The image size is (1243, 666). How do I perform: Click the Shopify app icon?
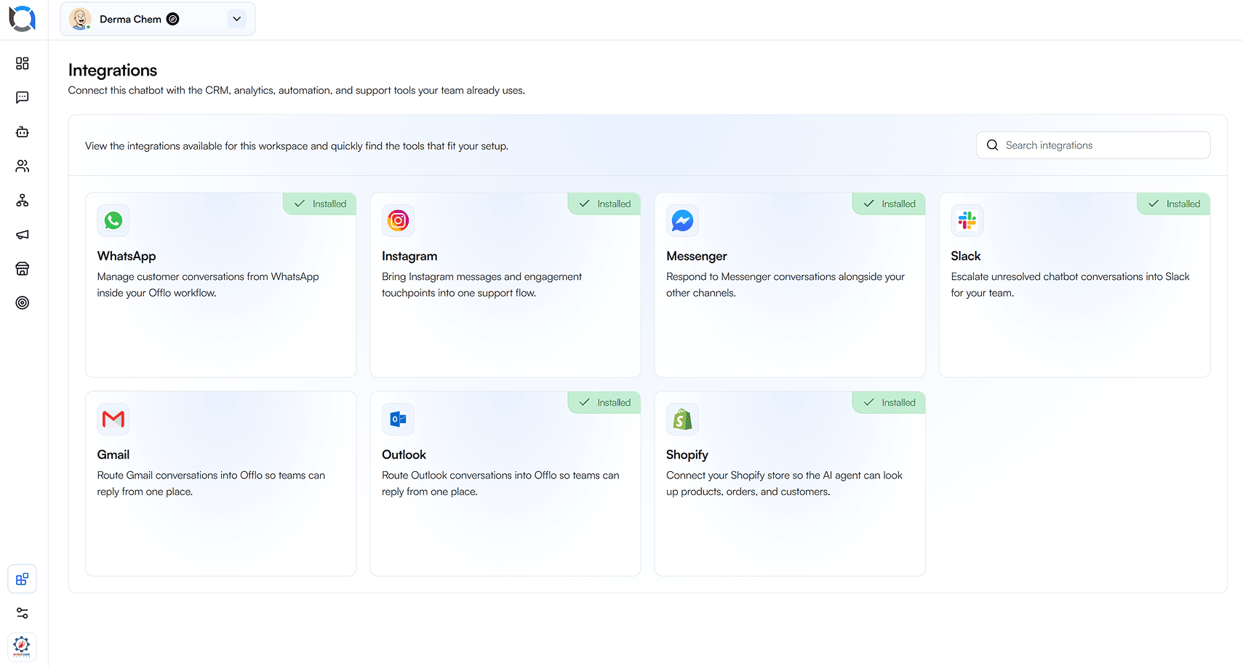coord(682,419)
